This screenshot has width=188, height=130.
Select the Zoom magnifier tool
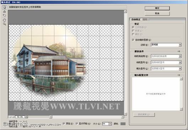click(x=4, y=24)
